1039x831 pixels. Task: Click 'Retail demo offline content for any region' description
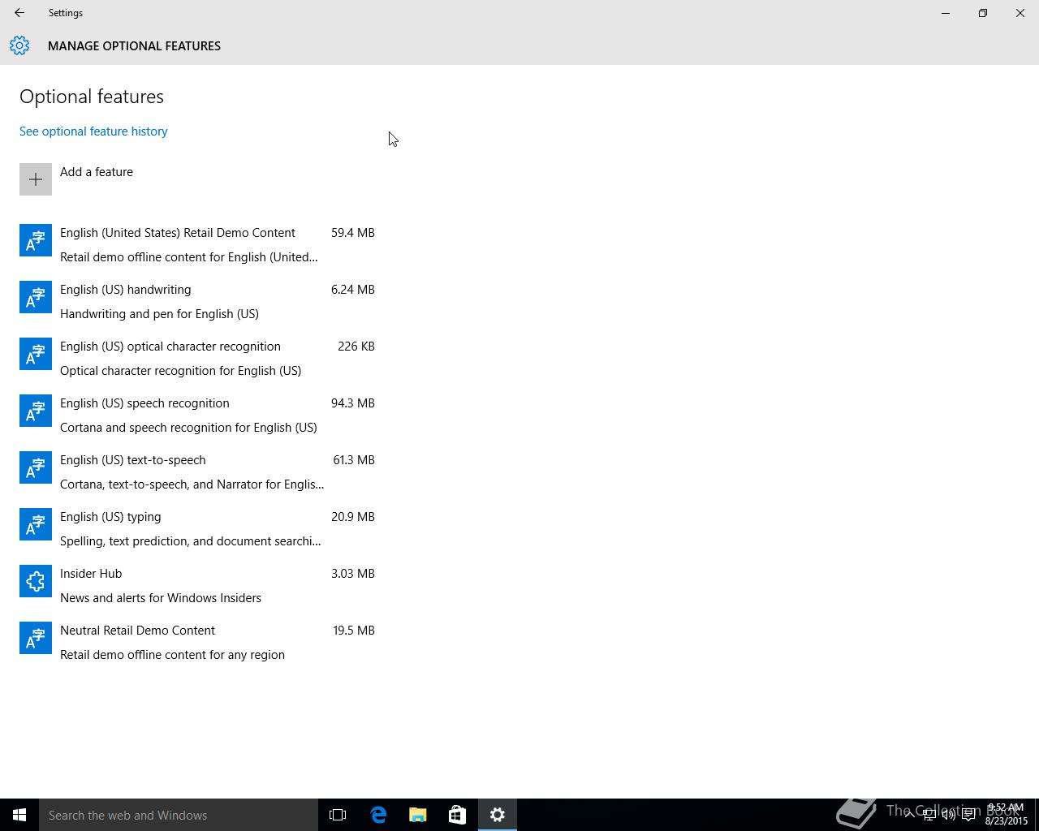[172, 655]
